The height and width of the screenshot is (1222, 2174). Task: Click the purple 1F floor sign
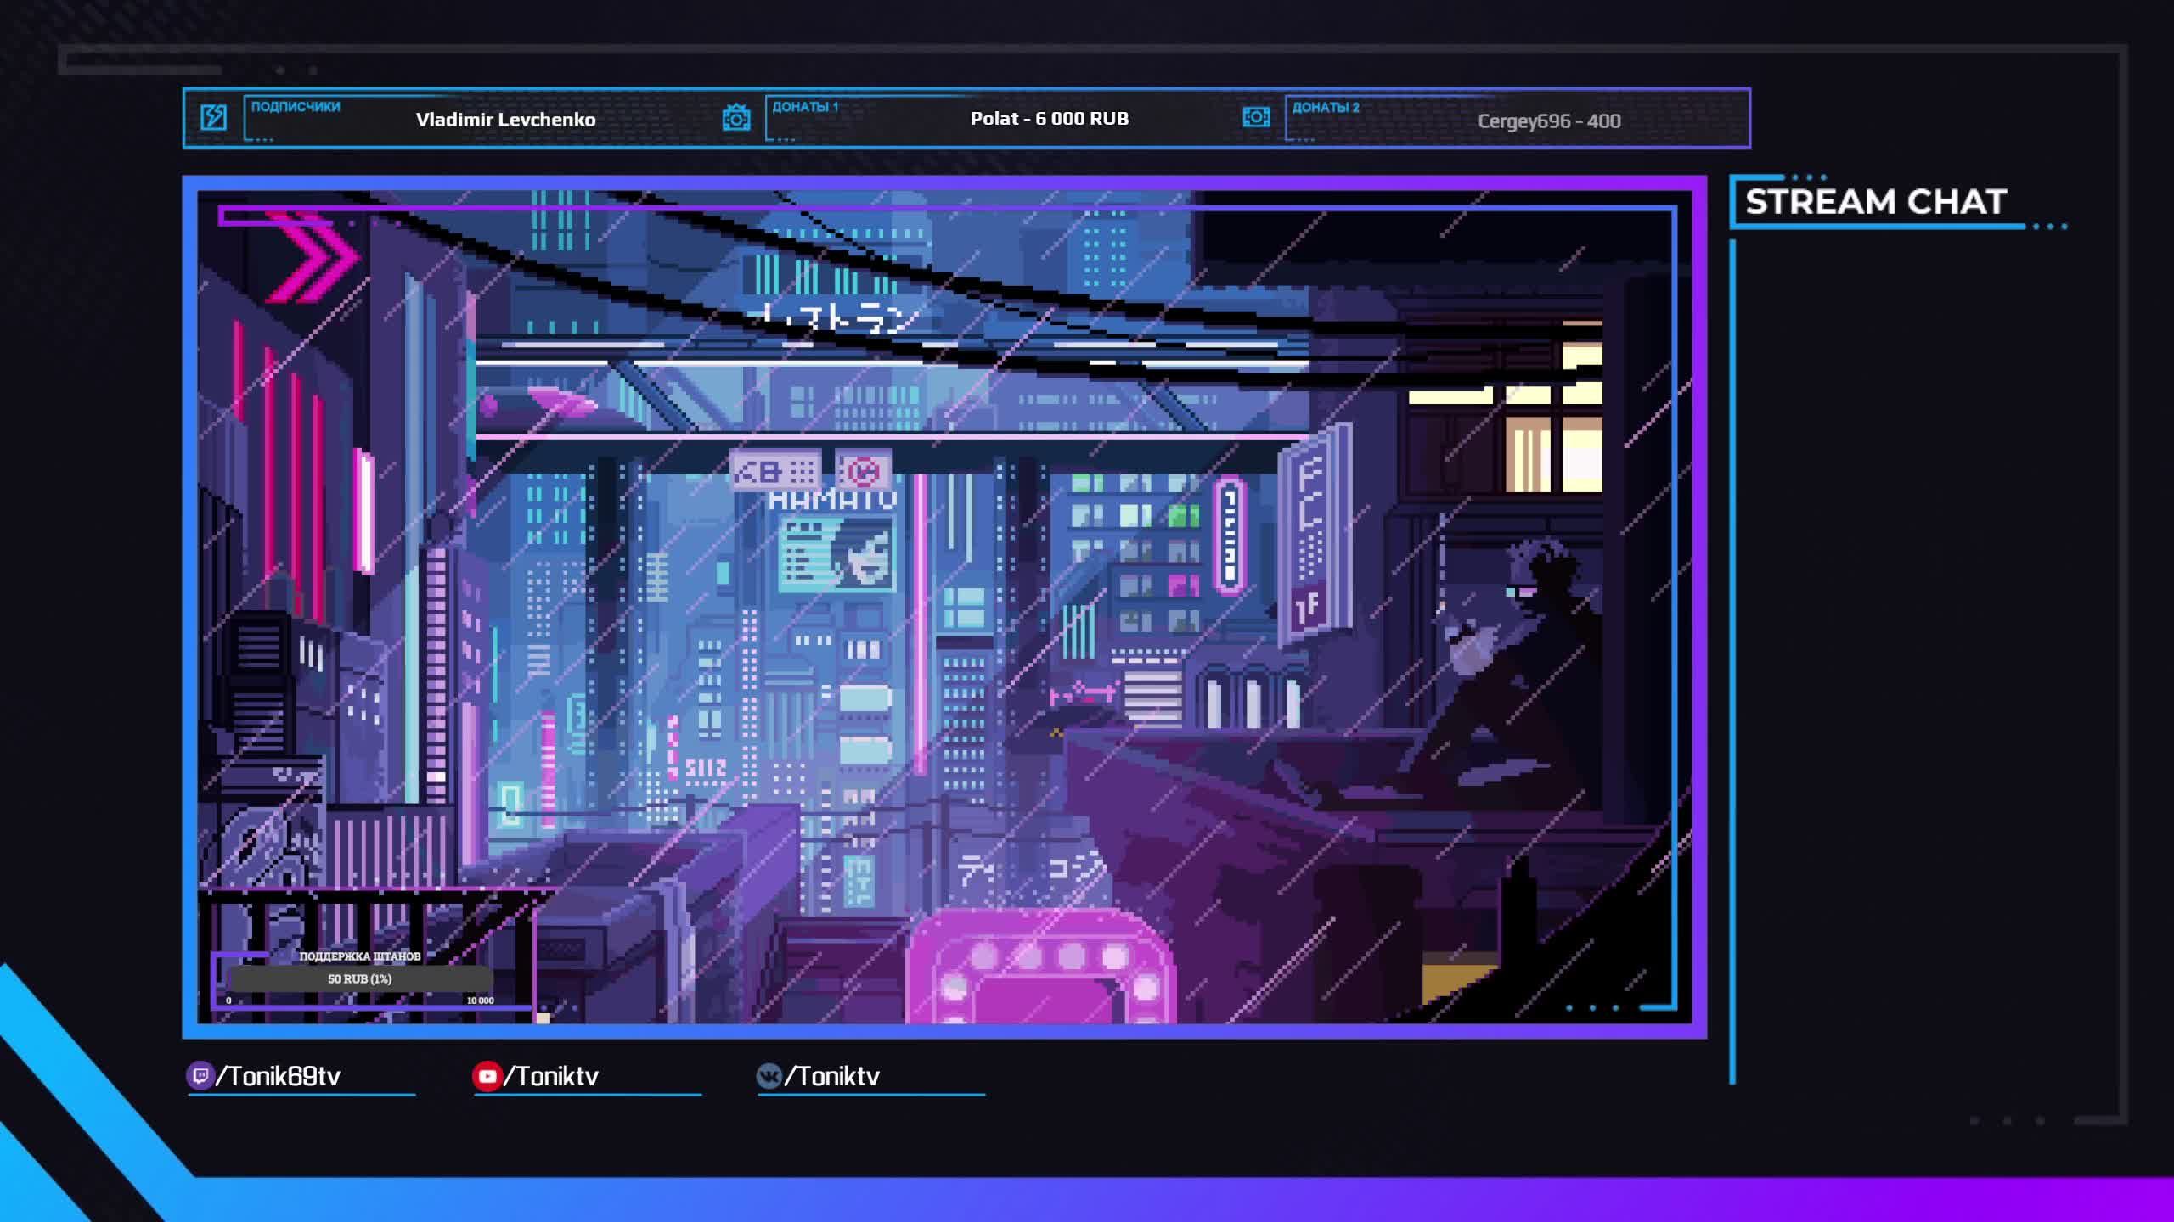click(x=1309, y=608)
